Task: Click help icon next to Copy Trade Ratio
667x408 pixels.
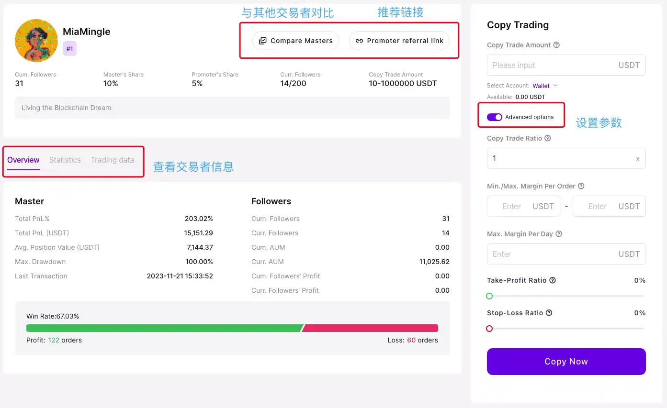Action: point(548,138)
